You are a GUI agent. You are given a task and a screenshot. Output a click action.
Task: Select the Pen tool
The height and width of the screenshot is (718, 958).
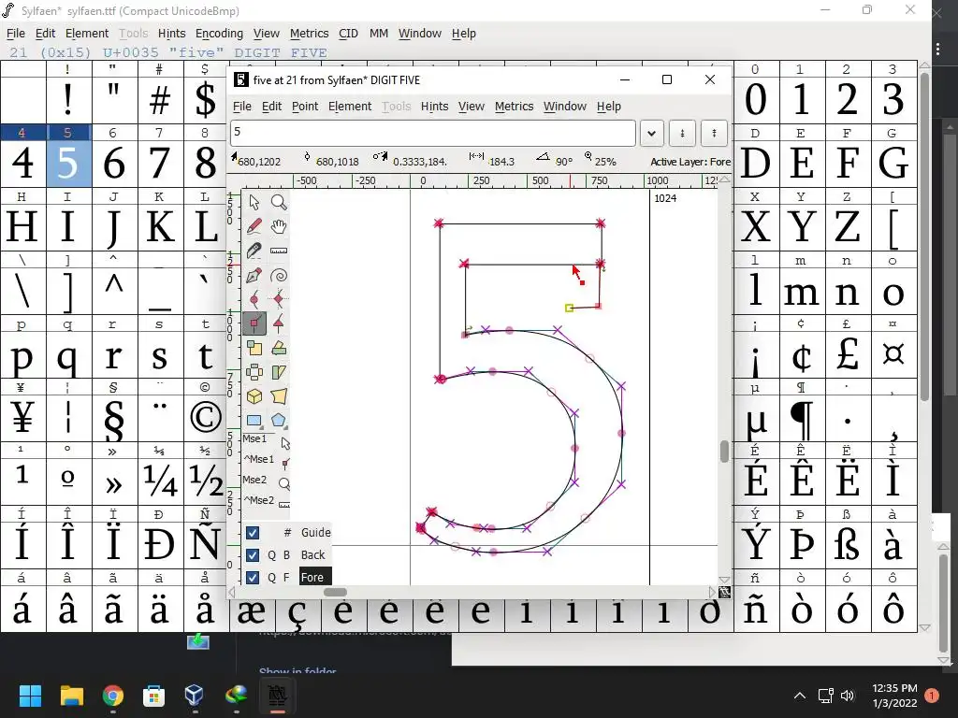tap(254, 276)
